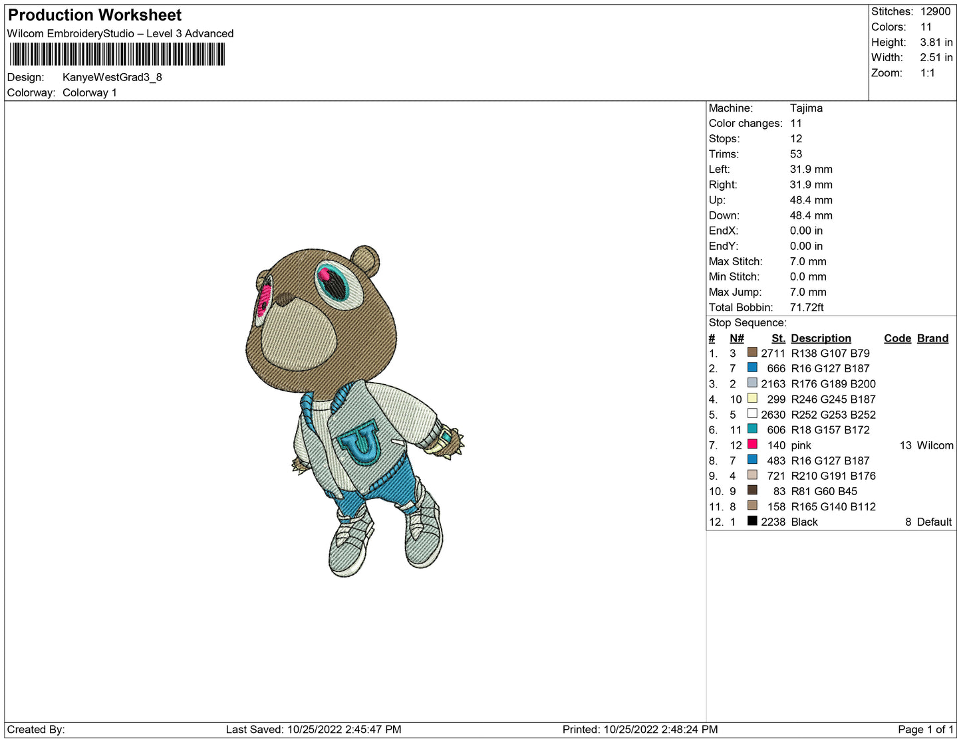Pick the blue swatch beside stitch count 666
Screen dimensions: 961x739
click(x=752, y=368)
